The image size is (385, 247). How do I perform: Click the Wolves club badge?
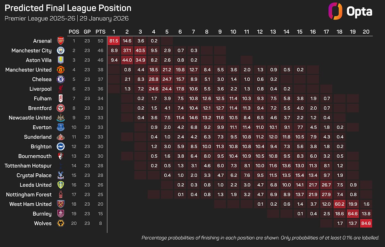[x=60, y=223]
